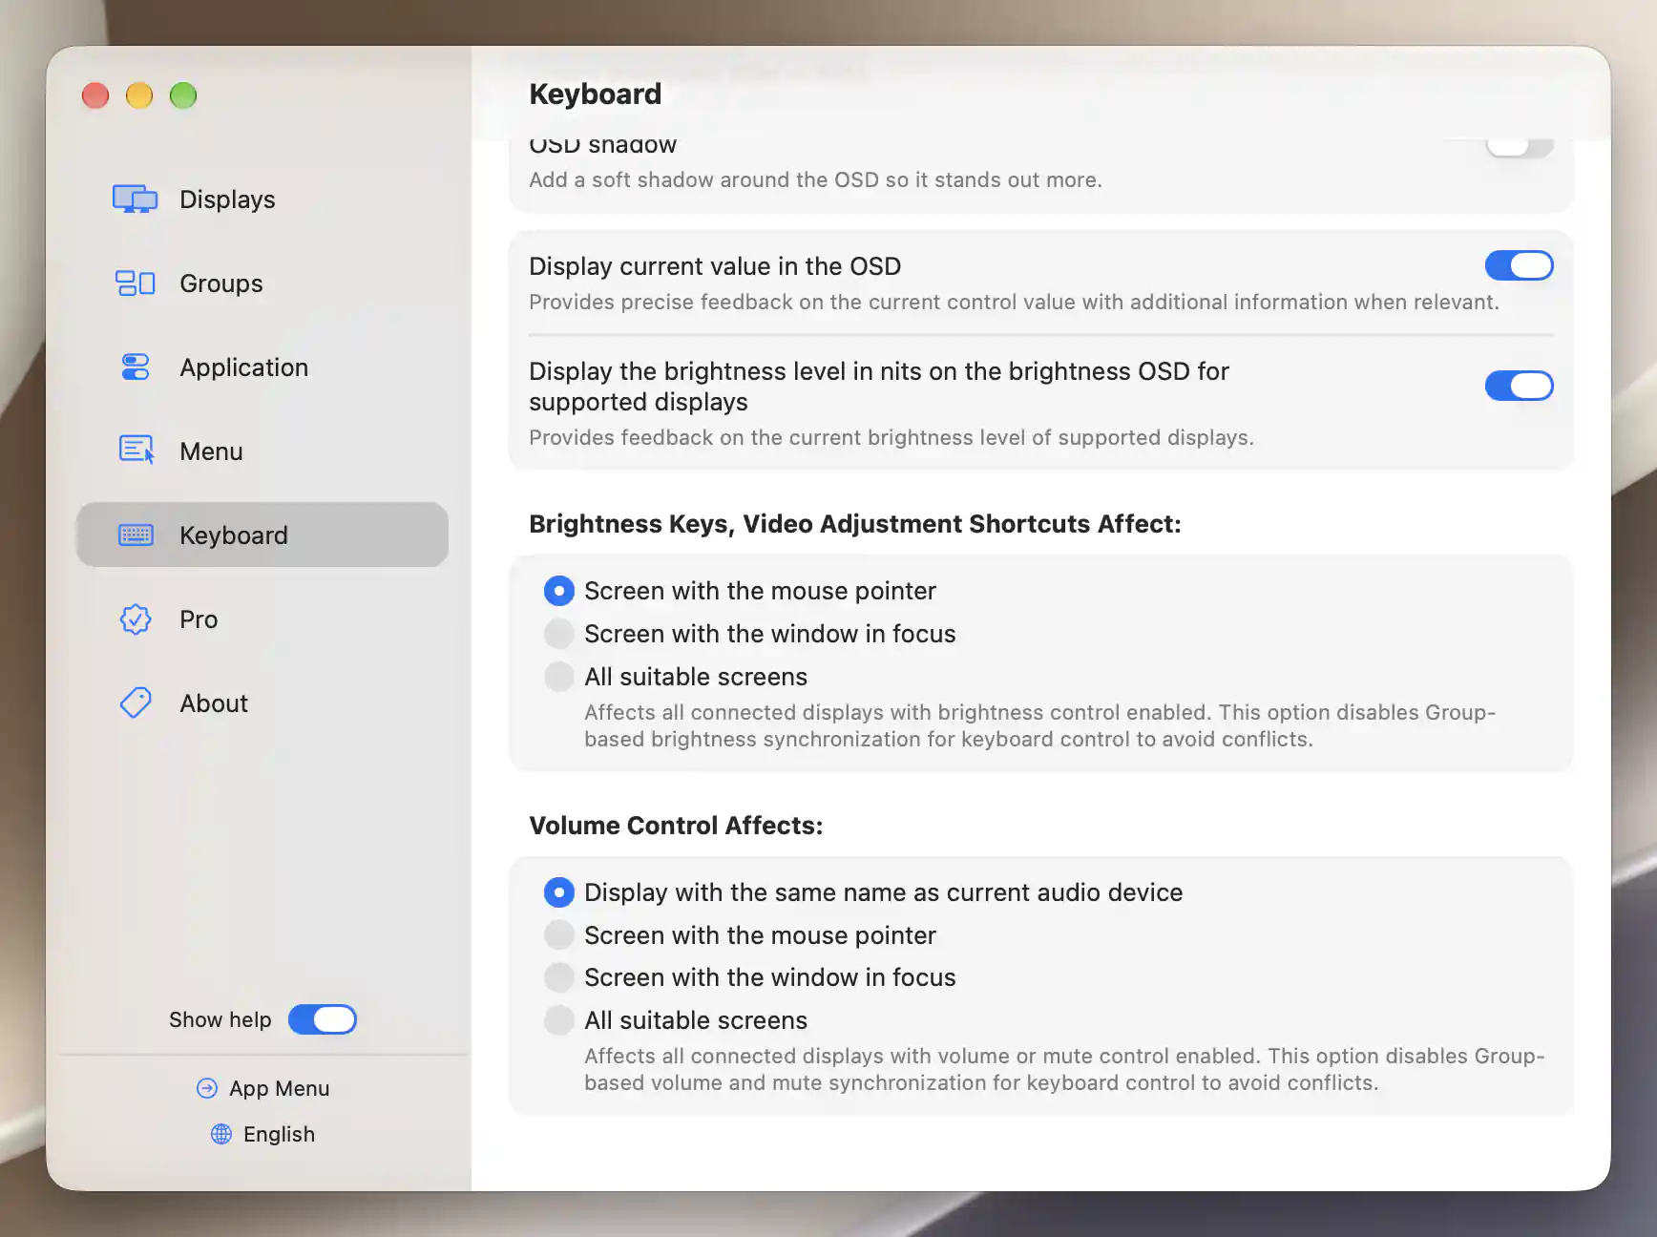The height and width of the screenshot is (1237, 1657).
Task: Click the green zoom window button
Action: [183, 95]
